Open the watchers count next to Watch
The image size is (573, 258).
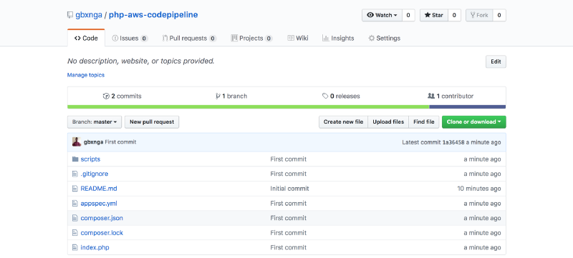(x=408, y=15)
